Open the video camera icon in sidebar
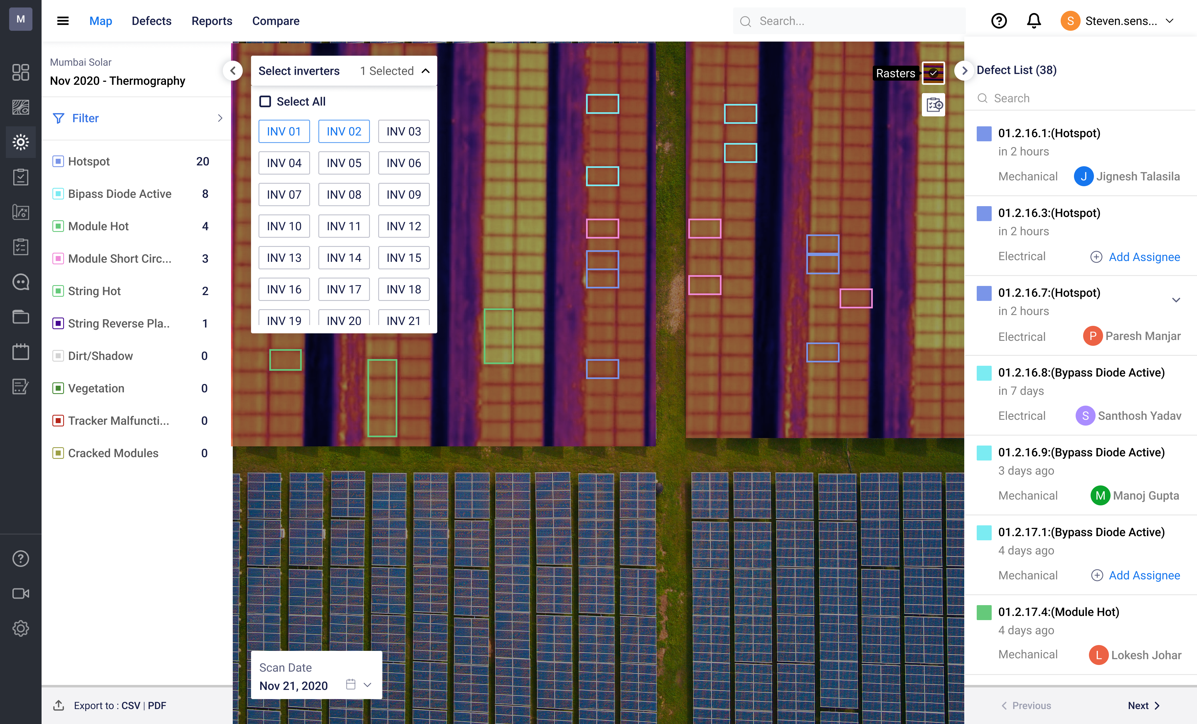 (21, 593)
